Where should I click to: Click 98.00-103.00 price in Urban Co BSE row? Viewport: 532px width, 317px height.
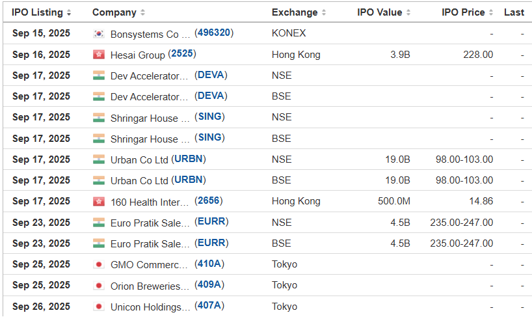coord(464,180)
